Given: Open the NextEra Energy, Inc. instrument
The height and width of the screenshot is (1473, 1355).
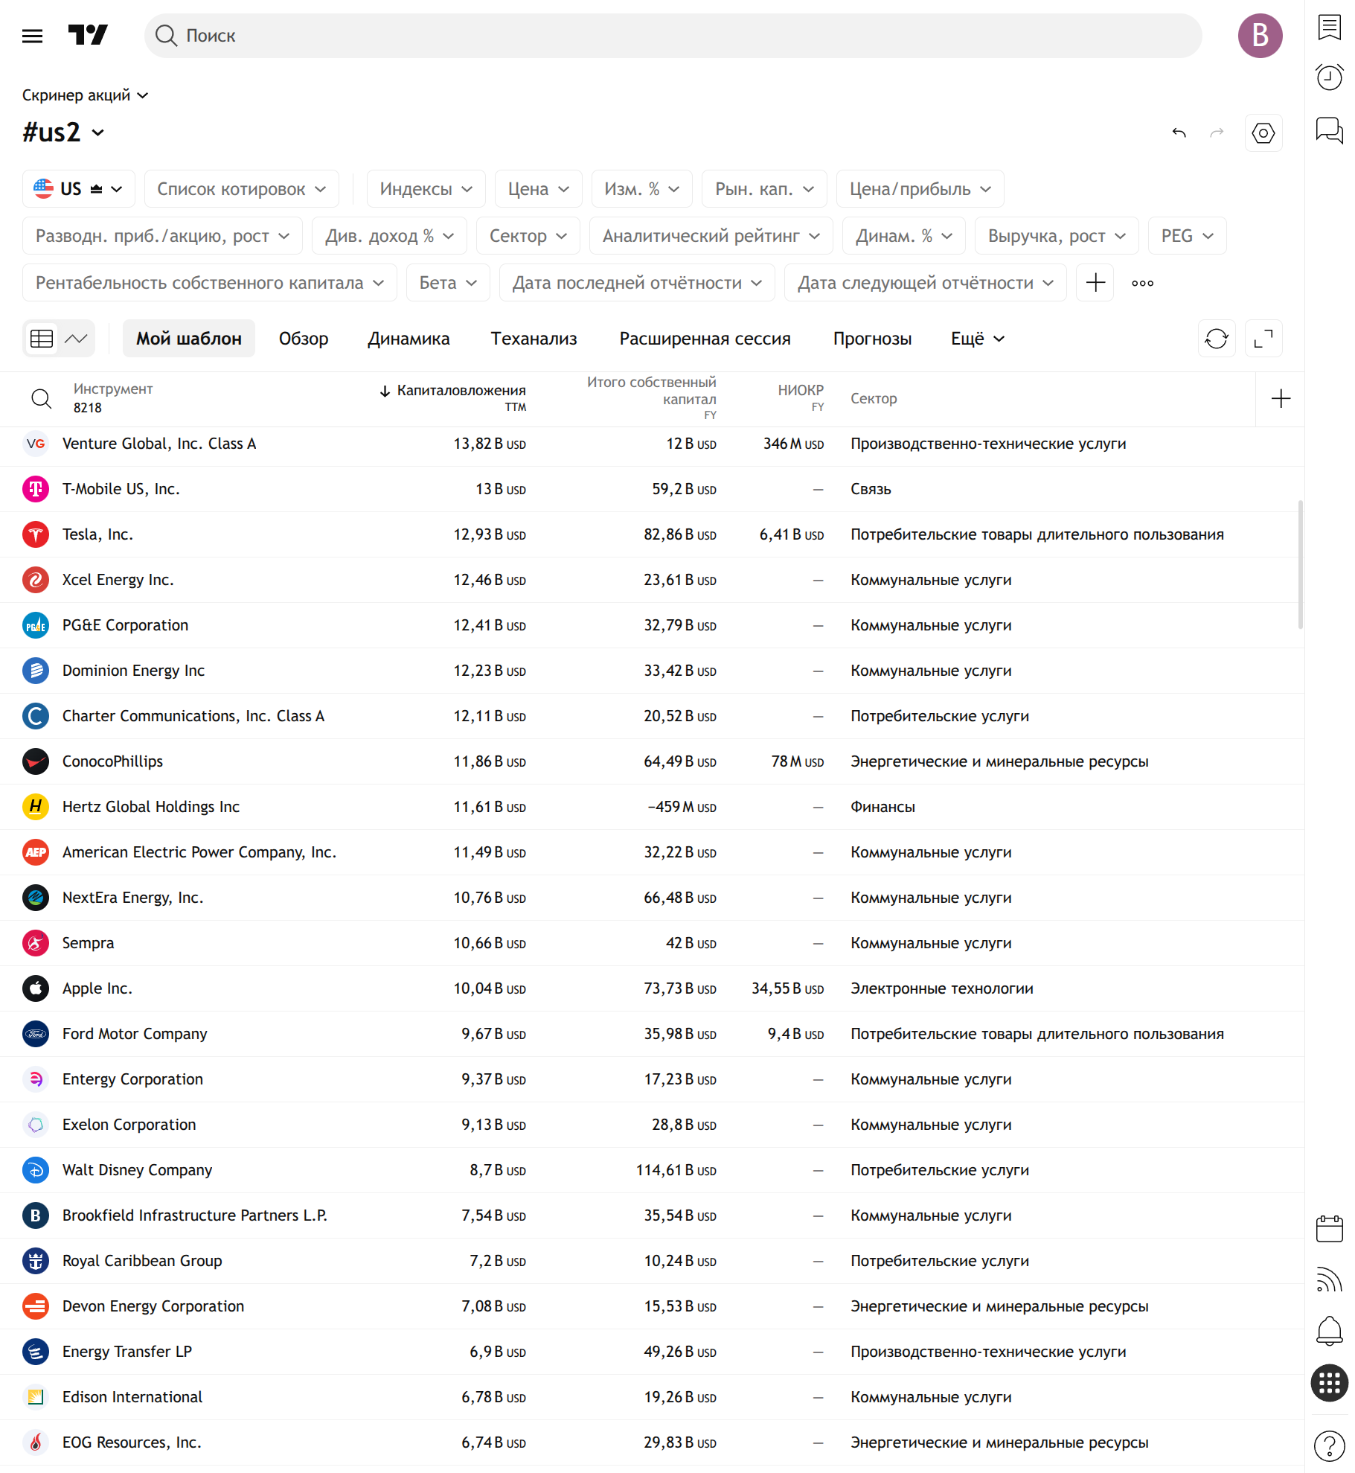Looking at the screenshot, I should coord(132,898).
